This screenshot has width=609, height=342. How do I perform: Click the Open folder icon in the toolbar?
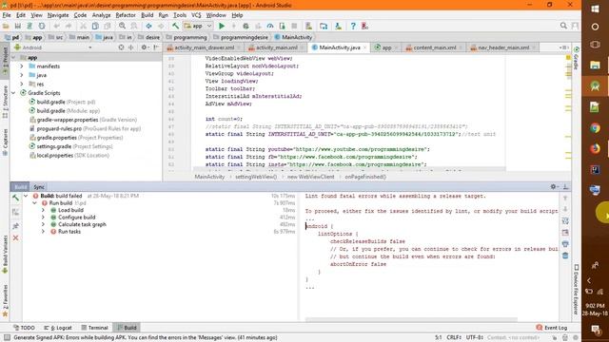(x=6, y=26)
